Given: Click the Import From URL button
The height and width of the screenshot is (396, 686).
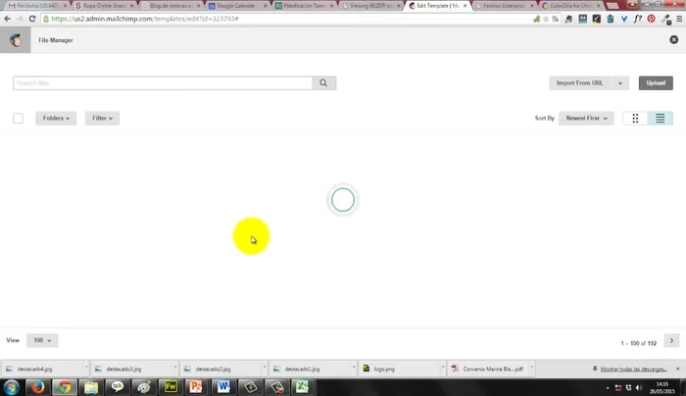Looking at the screenshot, I should pos(579,83).
